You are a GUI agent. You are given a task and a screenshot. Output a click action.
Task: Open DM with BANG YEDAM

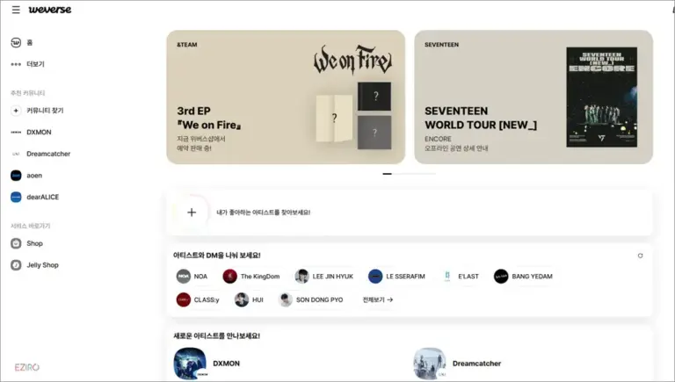pos(523,276)
